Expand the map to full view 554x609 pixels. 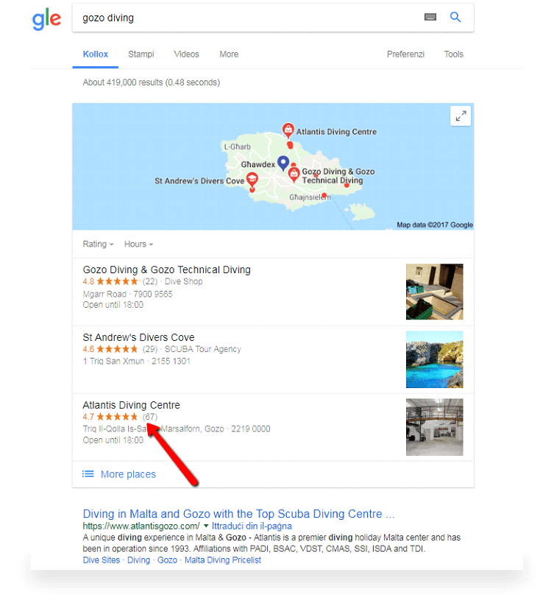[461, 116]
